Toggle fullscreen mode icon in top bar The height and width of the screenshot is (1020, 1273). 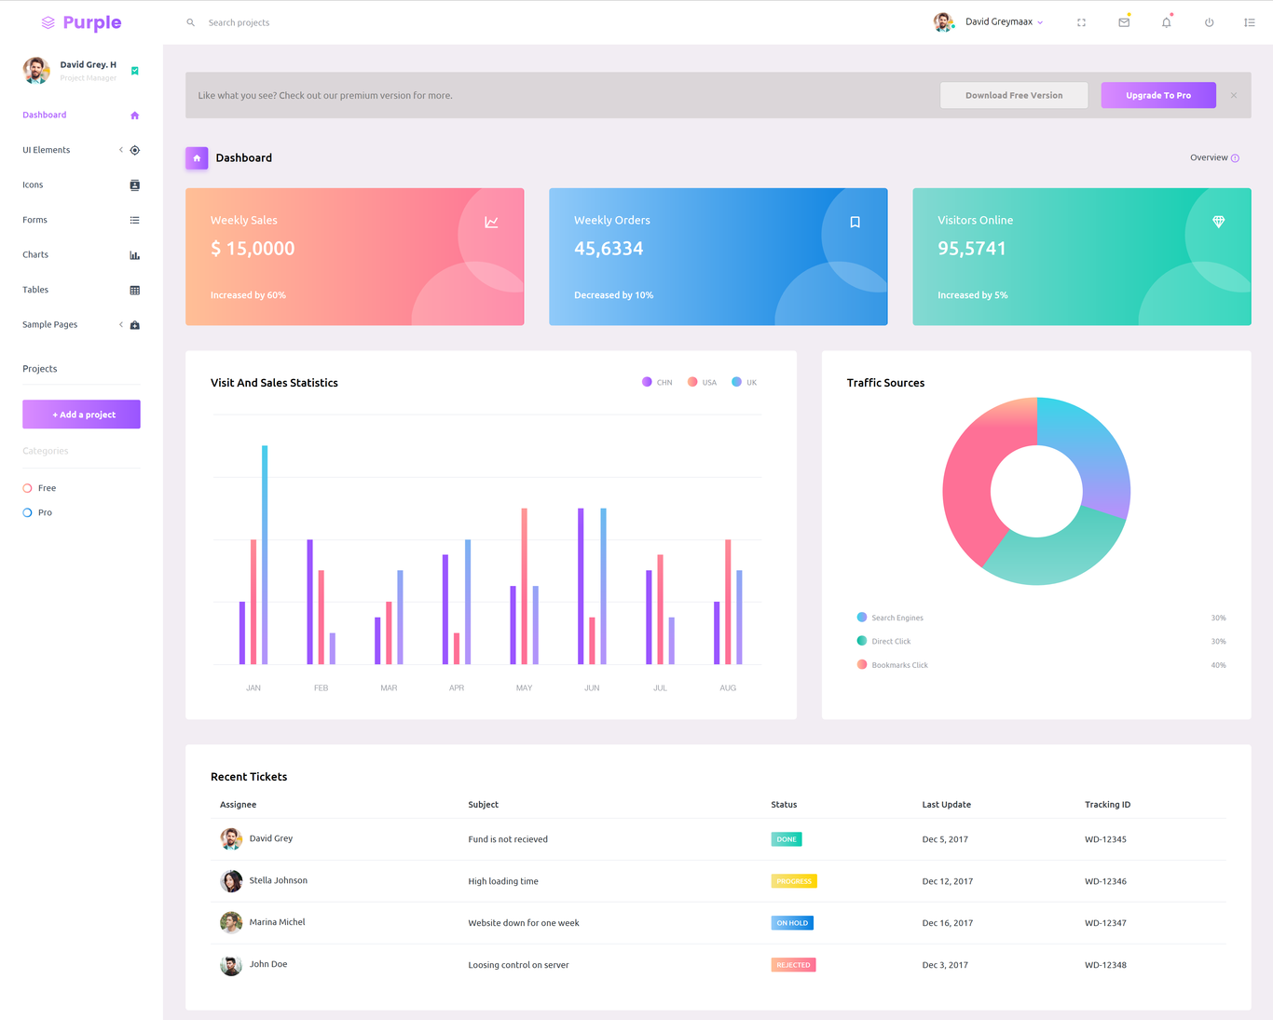(1081, 22)
